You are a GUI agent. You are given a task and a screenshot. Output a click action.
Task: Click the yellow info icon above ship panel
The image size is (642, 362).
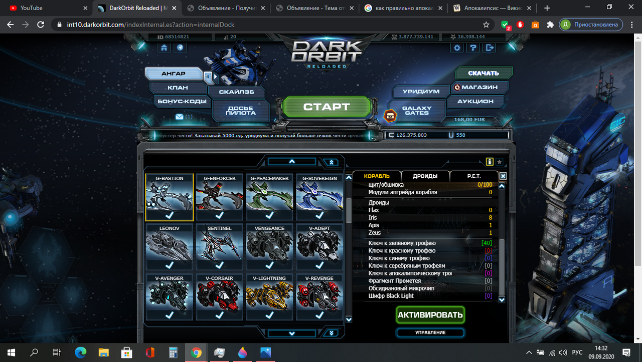(490, 162)
